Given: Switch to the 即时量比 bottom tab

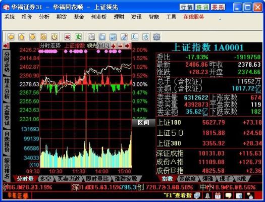Looking at the screenshot, I should (x=97, y=179).
